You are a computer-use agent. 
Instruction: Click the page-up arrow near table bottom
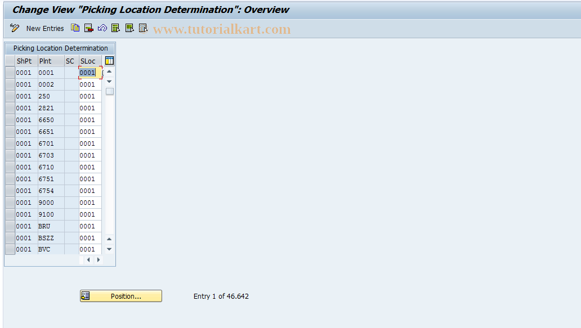[109, 239]
